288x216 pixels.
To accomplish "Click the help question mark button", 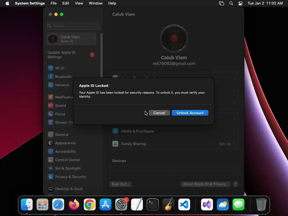I will pos(235,184).
